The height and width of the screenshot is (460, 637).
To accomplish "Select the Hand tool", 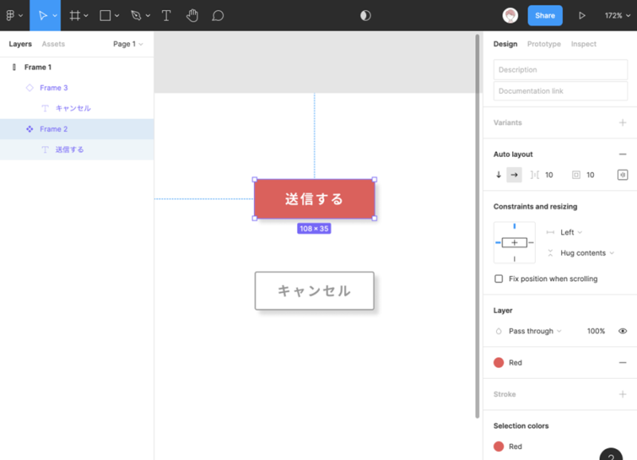I will (x=192, y=15).
